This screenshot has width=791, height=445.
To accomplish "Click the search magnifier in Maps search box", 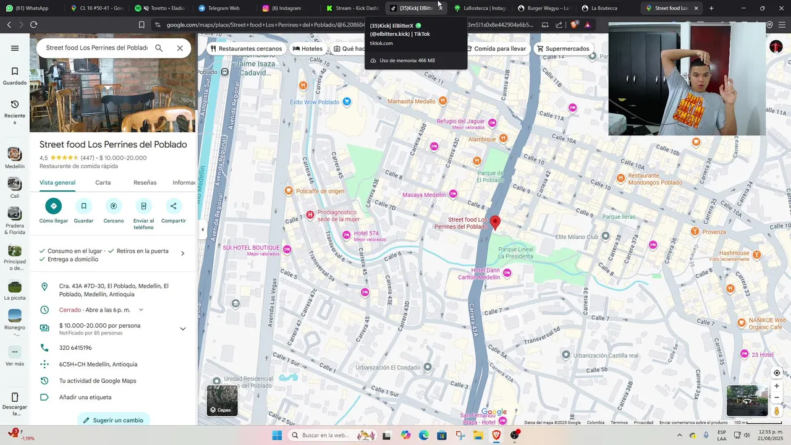I will tap(159, 48).
